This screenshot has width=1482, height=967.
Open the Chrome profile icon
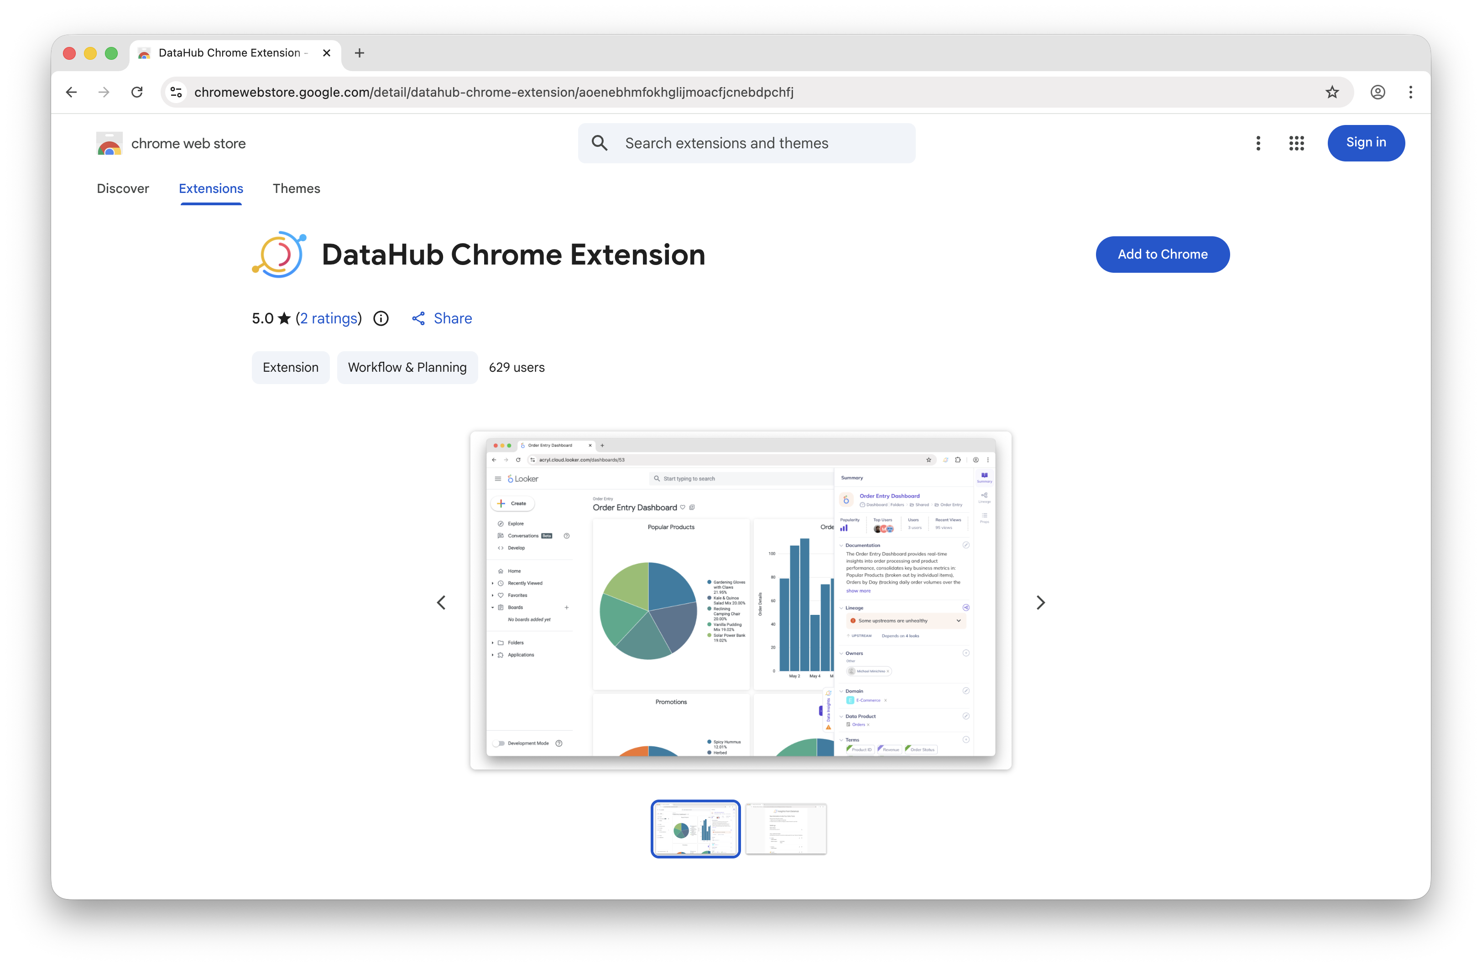1378,92
